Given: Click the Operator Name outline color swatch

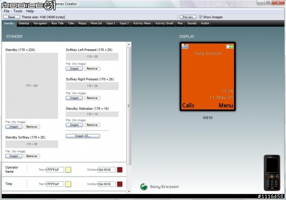Looking at the screenshot, I should 120,170.
